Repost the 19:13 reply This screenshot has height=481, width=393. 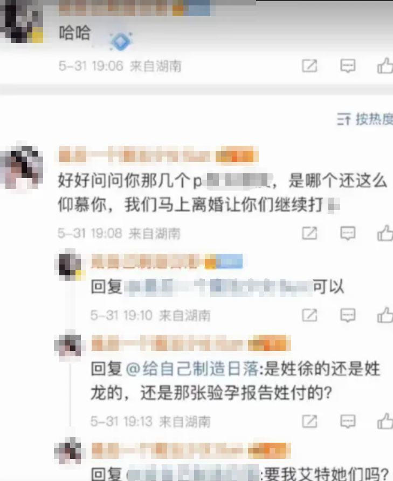coord(309,422)
